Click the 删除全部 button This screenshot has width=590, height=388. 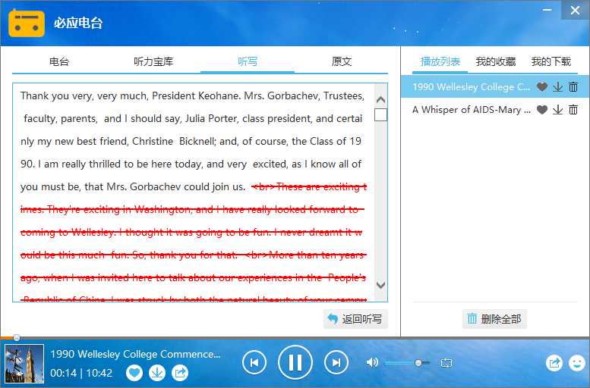(494, 319)
